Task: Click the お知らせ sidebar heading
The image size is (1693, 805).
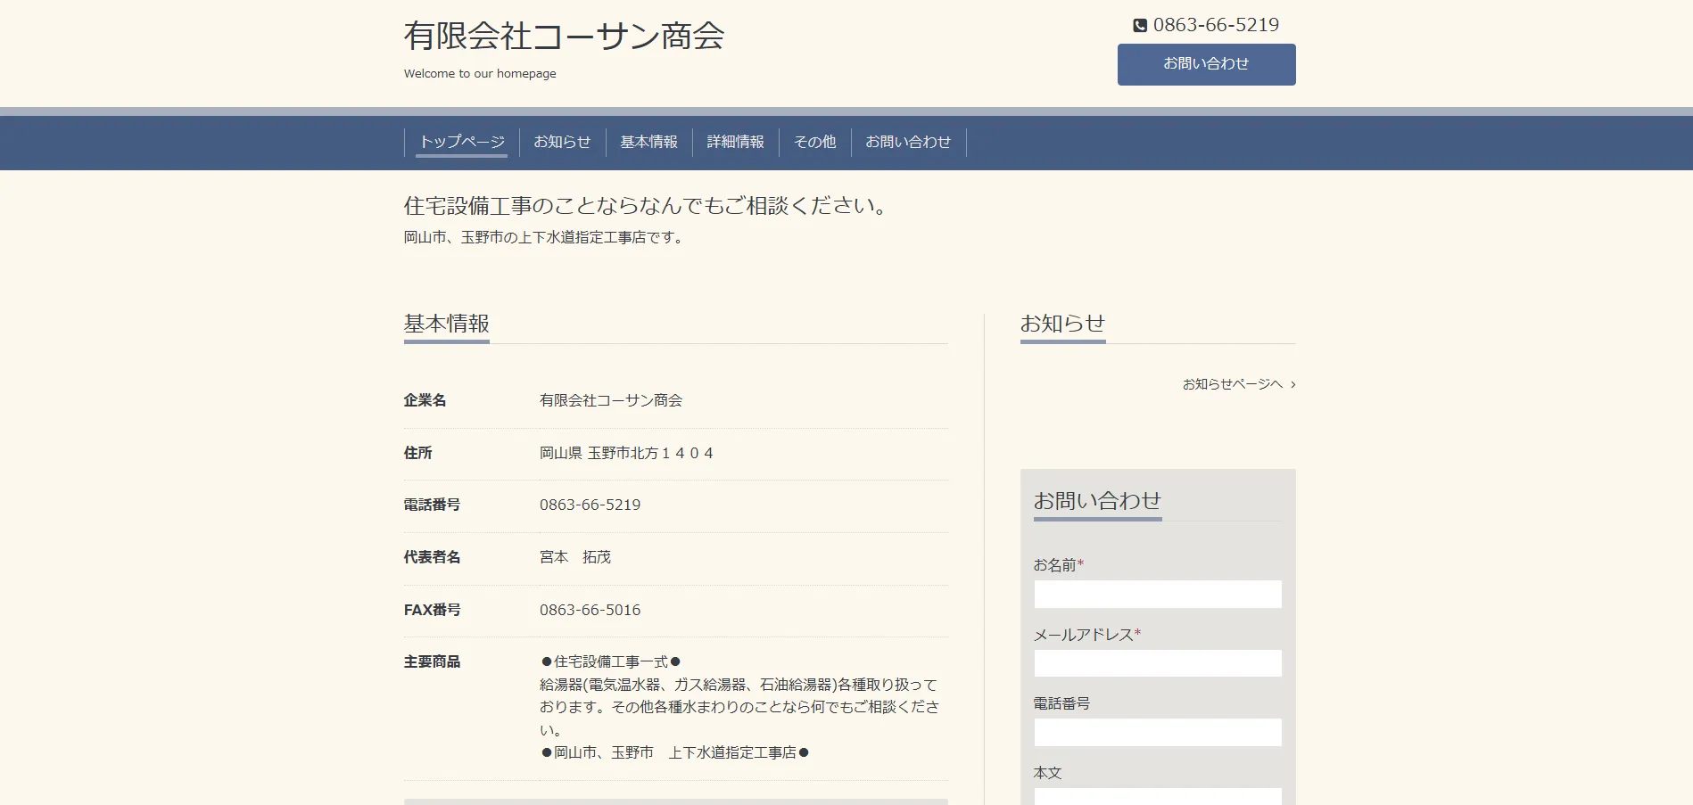Action: click(x=1062, y=324)
